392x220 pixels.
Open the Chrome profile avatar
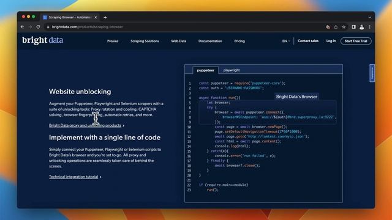point(361,27)
